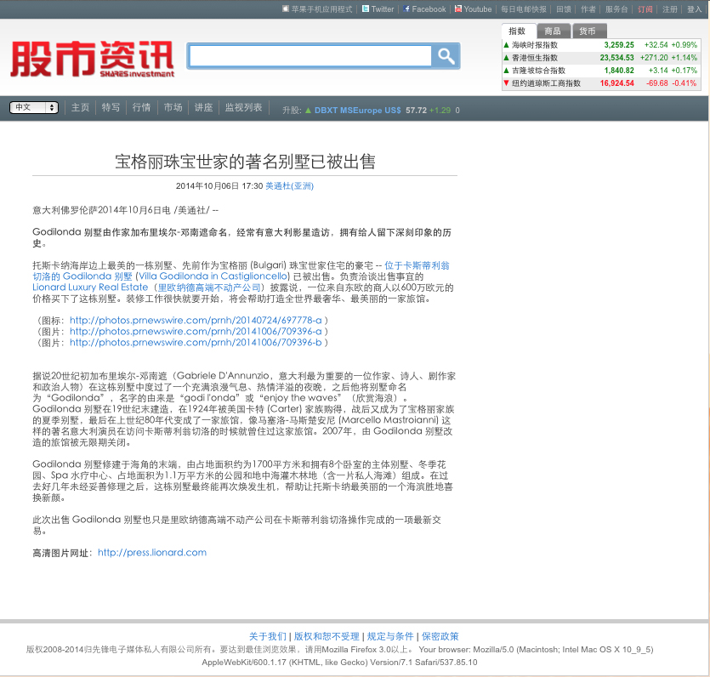Screen dimensions: 710x677
Task: Click the 订阅 subscribe link
Action: 645,9
